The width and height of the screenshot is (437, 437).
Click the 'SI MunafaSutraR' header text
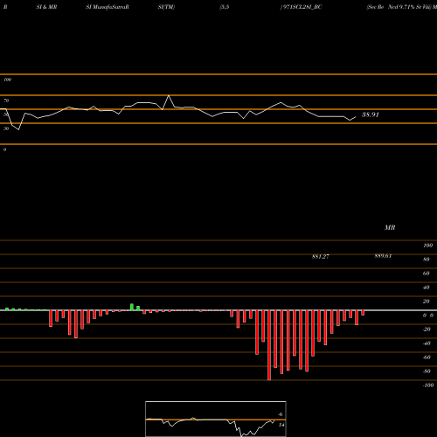pos(108,7)
